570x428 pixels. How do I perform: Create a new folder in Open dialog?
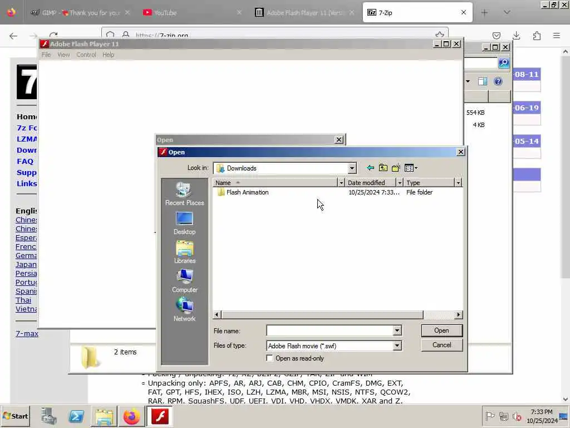coord(396,168)
